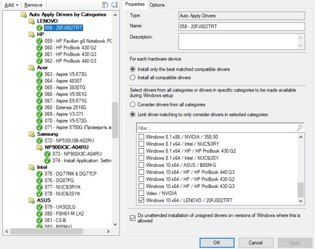Screen dimensions: 315x249
Task: Select the 071 - Aspire 5750G step
Action: pyautogui.click(x=78, y=127)
